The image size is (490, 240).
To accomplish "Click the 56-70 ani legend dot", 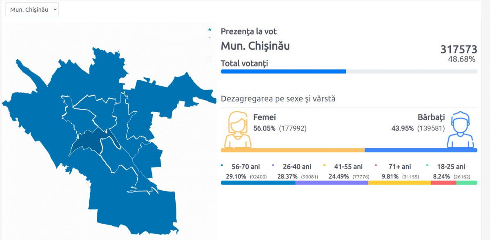I will point(222,165).
